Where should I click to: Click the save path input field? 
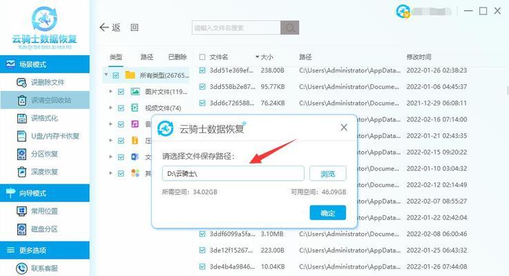[x=233, y=173]
